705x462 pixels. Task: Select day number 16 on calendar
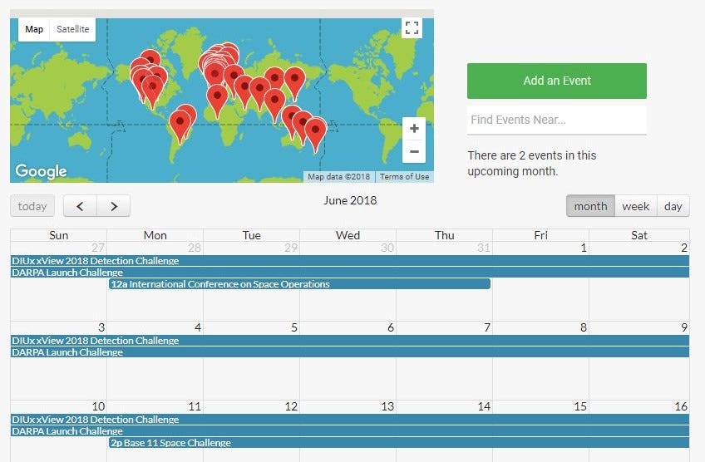pos(681,406)
